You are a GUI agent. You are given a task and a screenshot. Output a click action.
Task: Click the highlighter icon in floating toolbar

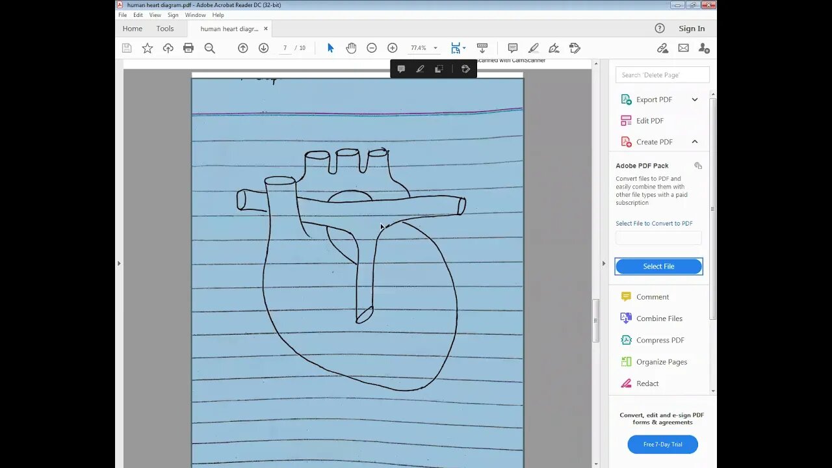click(420, 69)
